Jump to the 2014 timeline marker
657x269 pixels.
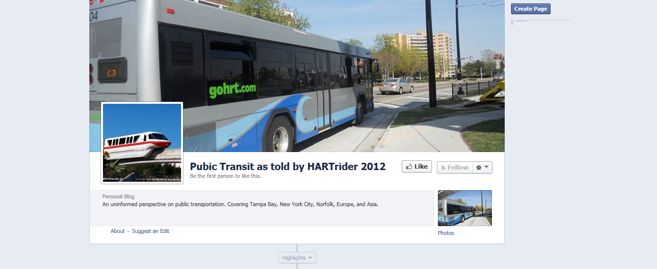[x=522, y=20]
